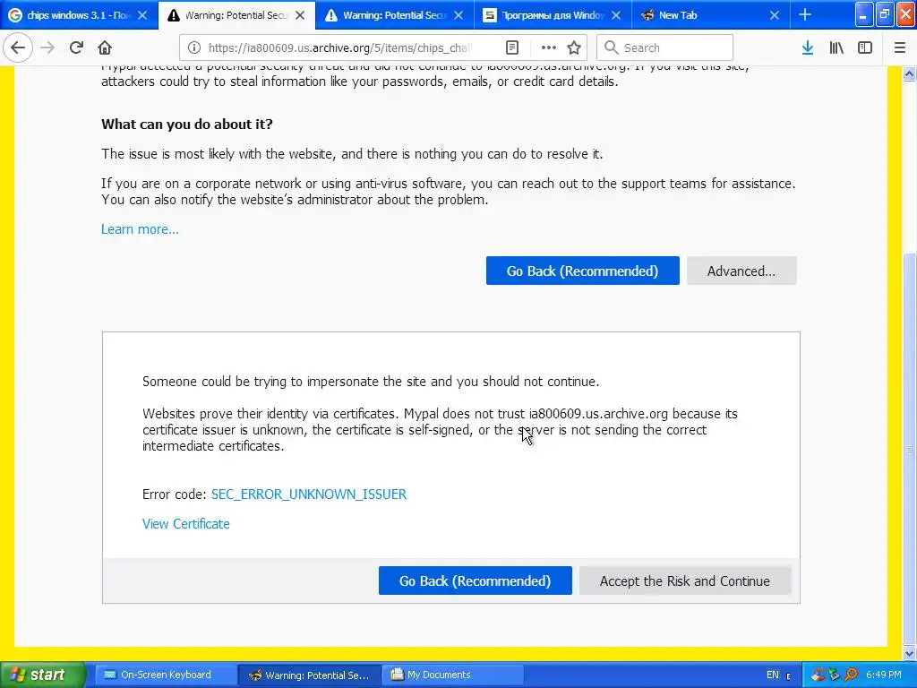Image resolution: width=917 pixels, height=688 pixels.
Task: Click the 6:49 PM clock
Action: 884,675
